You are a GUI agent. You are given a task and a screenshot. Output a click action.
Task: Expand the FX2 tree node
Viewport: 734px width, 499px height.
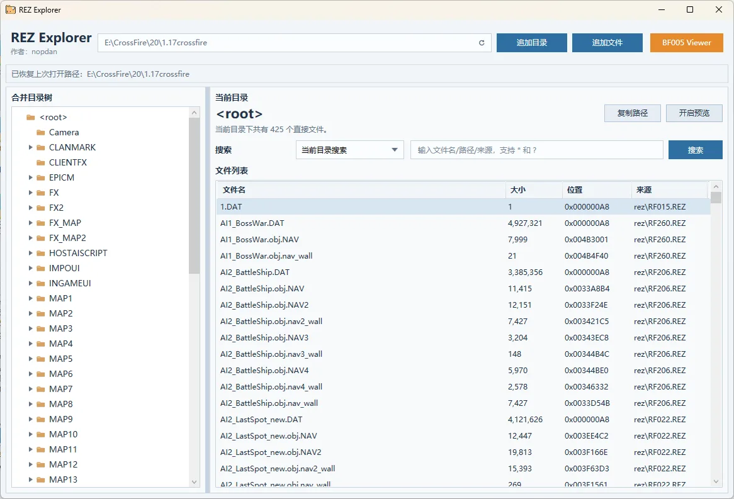coord(30,208)
